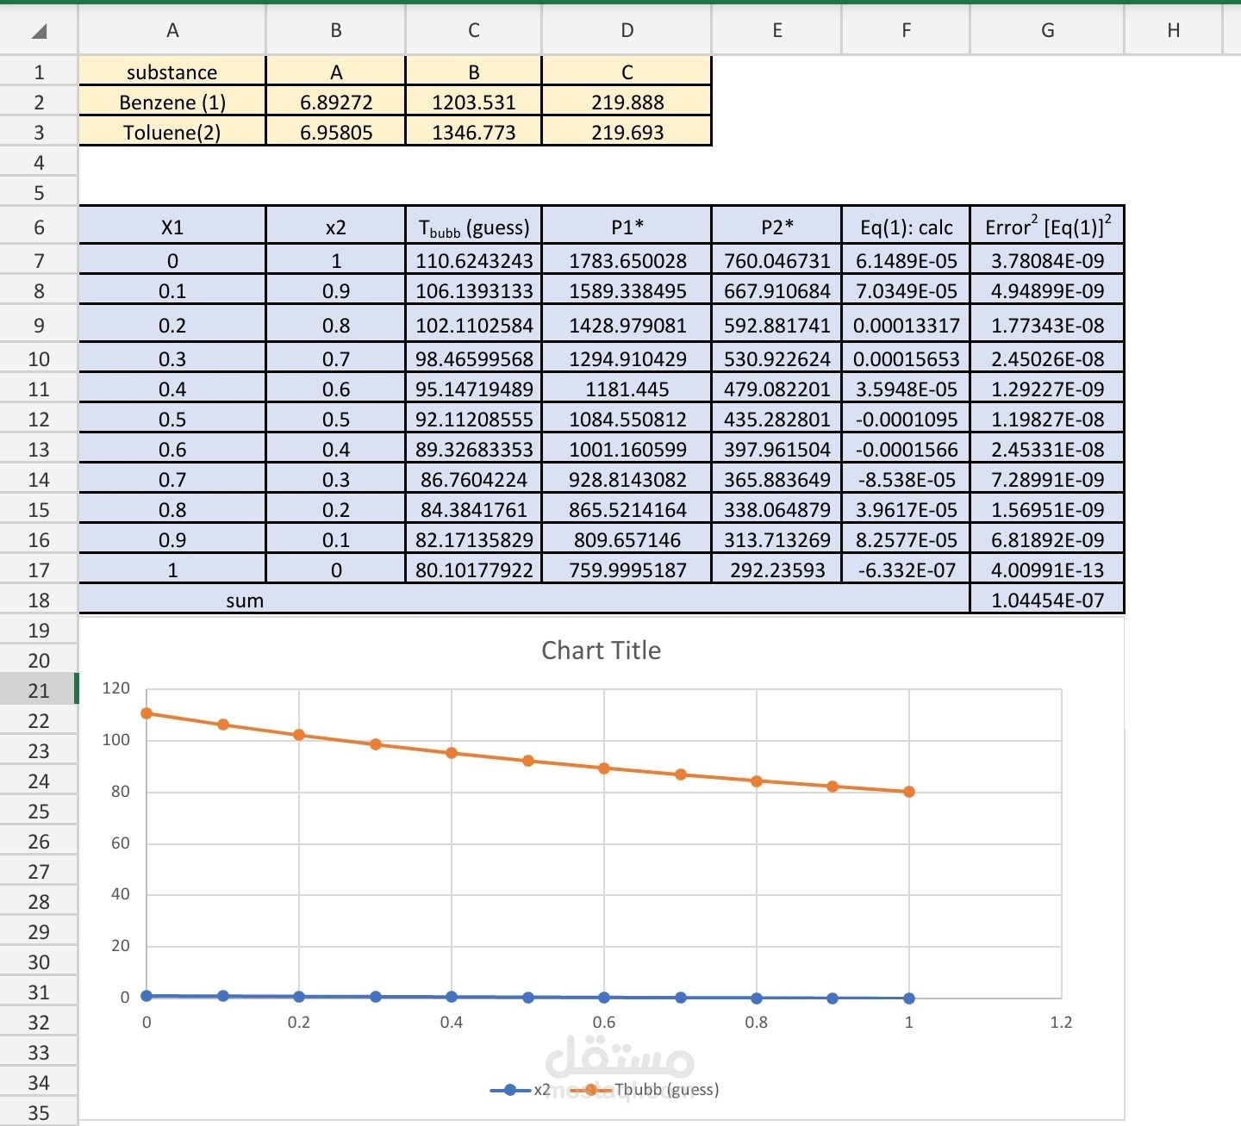Click the 'P2*' header cell
1241x1126 pixels.
point(777,227)
